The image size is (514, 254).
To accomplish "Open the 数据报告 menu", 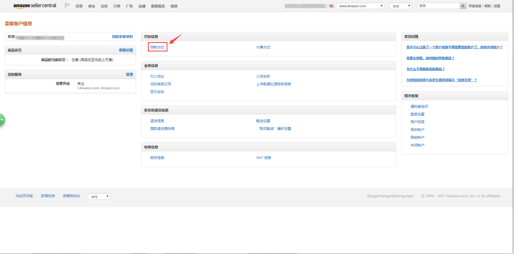I will coord(158,6).
